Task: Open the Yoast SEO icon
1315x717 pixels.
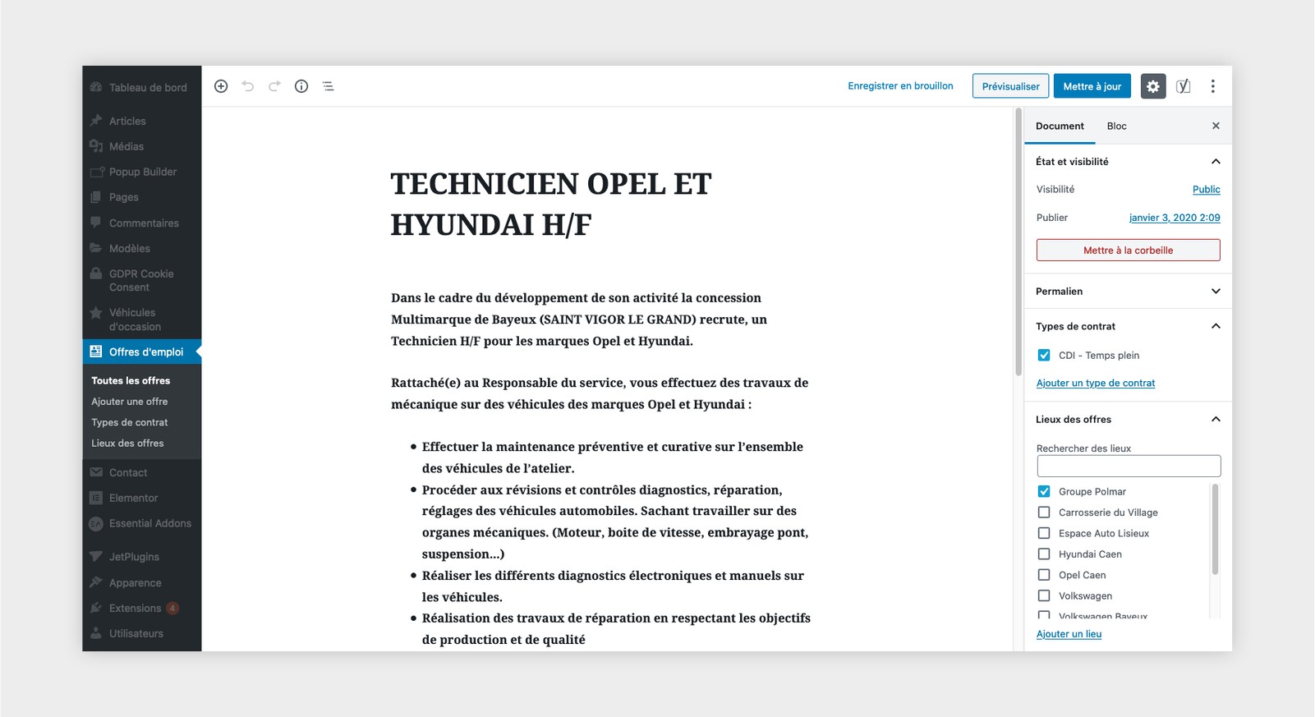Action: (x=1183, y=86)
